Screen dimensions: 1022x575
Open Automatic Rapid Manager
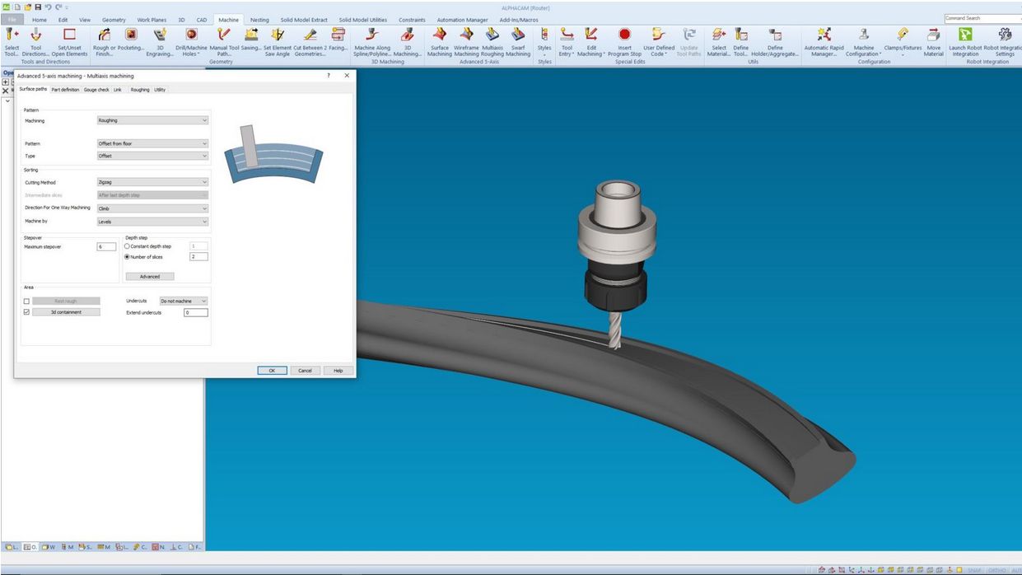tap(824, 35)
